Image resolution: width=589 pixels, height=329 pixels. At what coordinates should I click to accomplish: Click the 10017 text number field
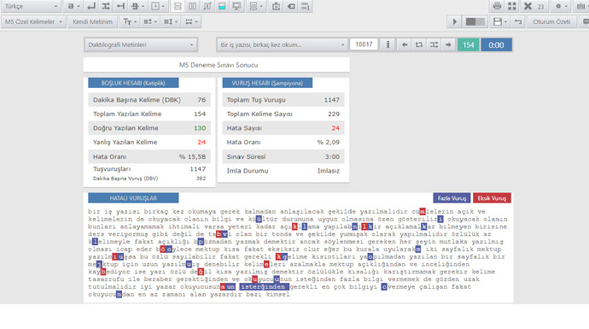[364, 44]
